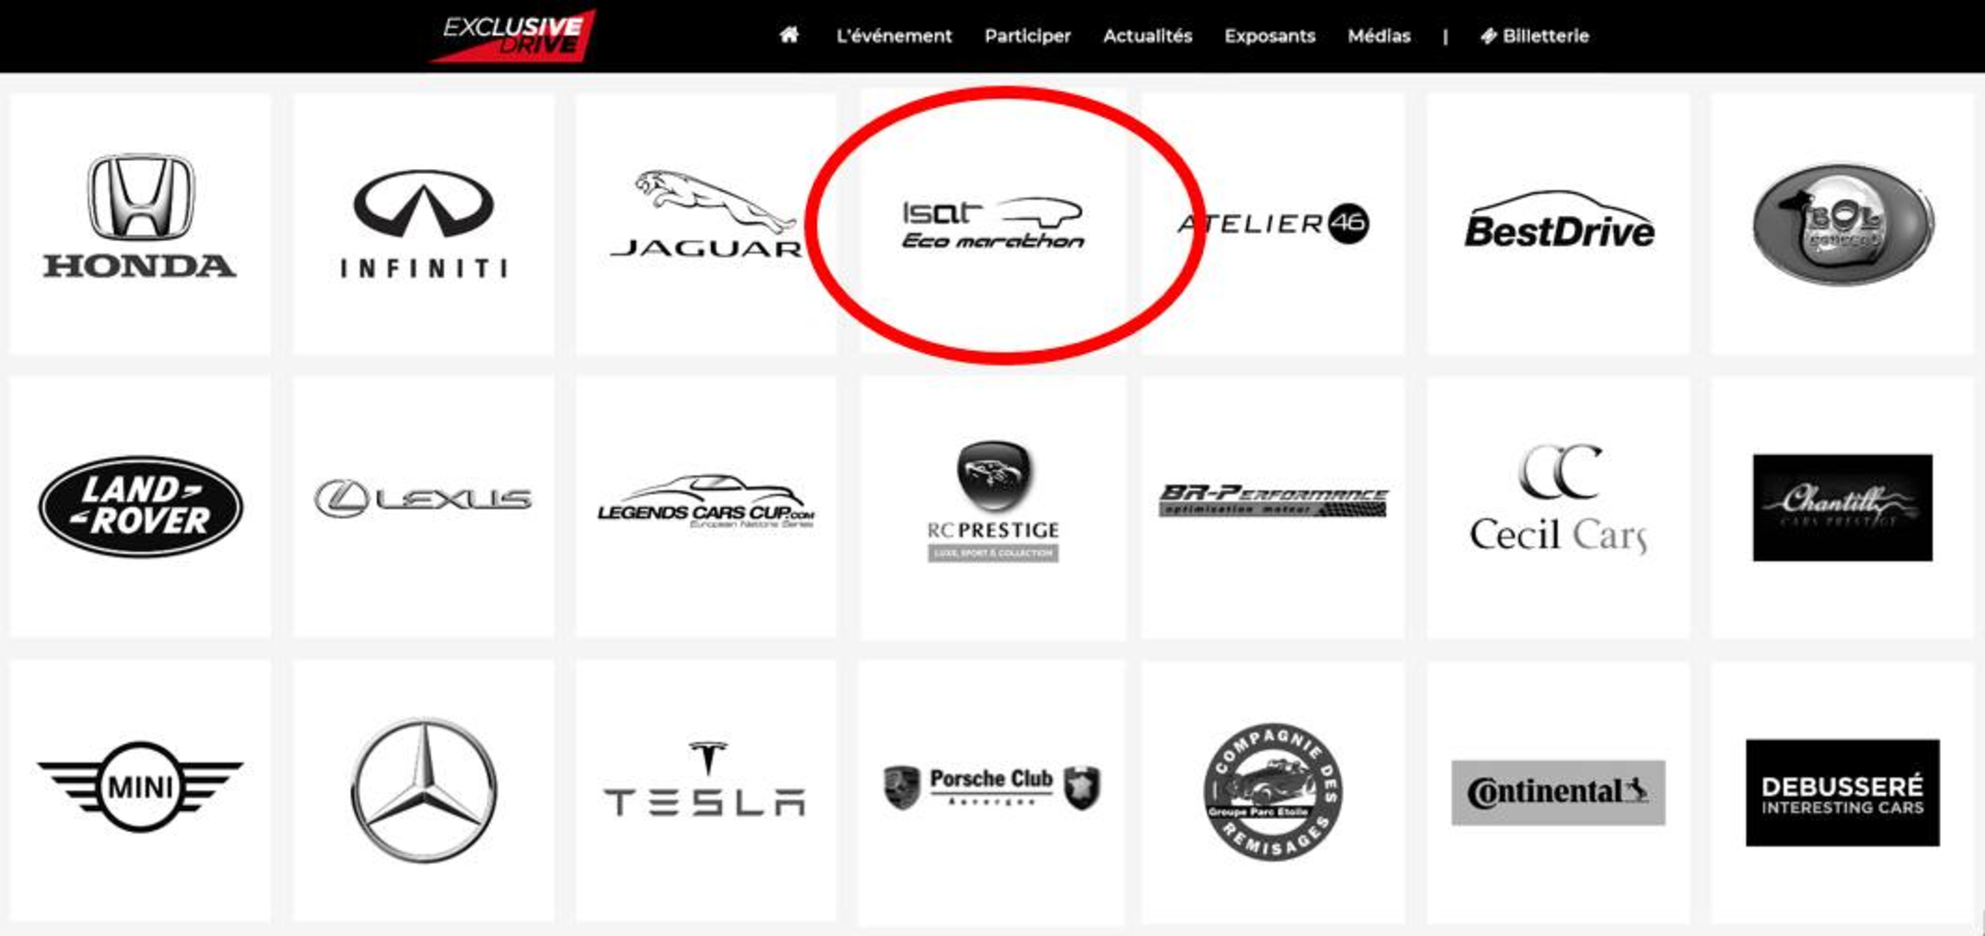Click the Isat Eco marathon logo
Viewport: 1985px width, 936px height.
(x=992, y=223)
